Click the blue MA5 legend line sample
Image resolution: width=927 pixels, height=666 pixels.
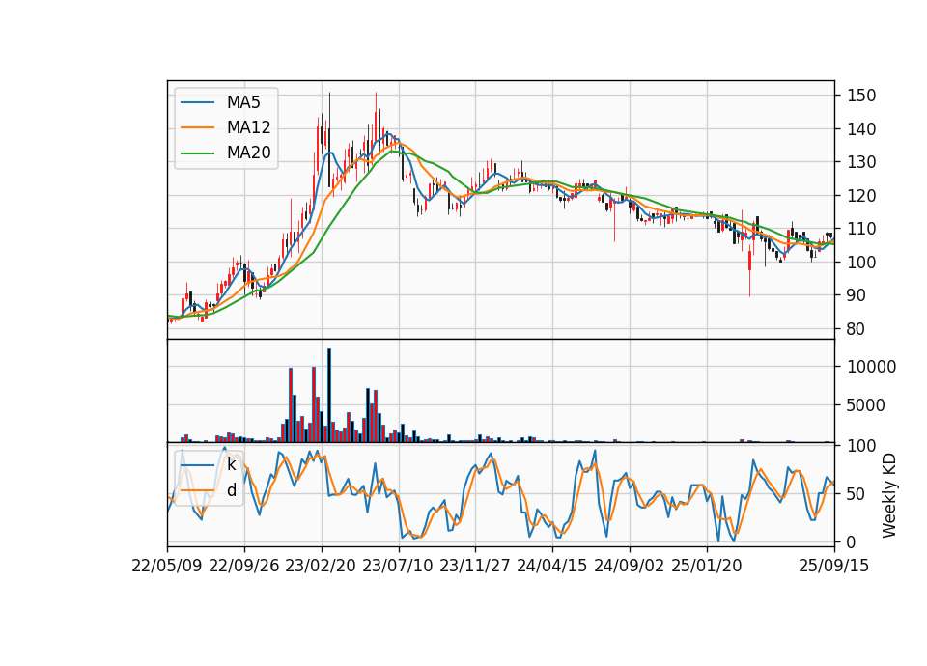click(x=197, y=103)
